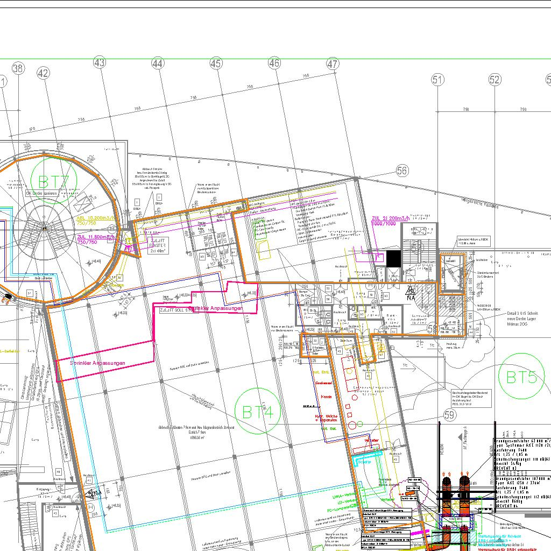Click the circled axis number 56
Image resolution: width=551 pixels, height=551 pixels.
pyautogui.click(x=402, y=171)
